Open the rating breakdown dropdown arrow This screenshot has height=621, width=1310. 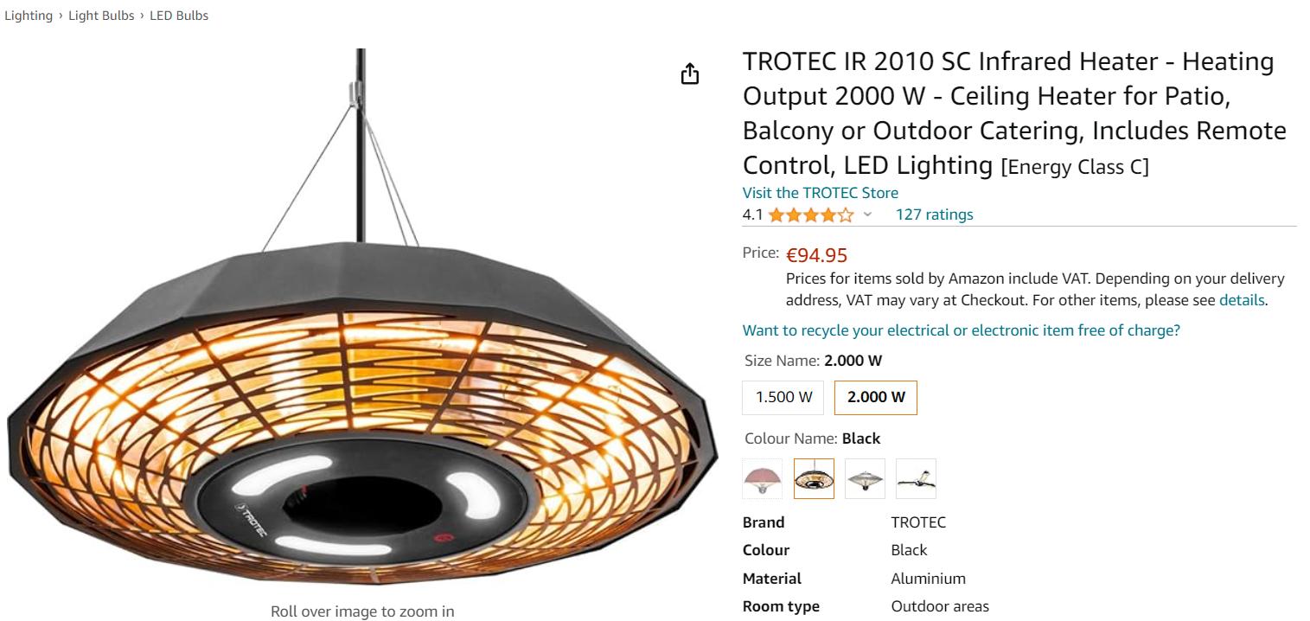tap(868, 215)
